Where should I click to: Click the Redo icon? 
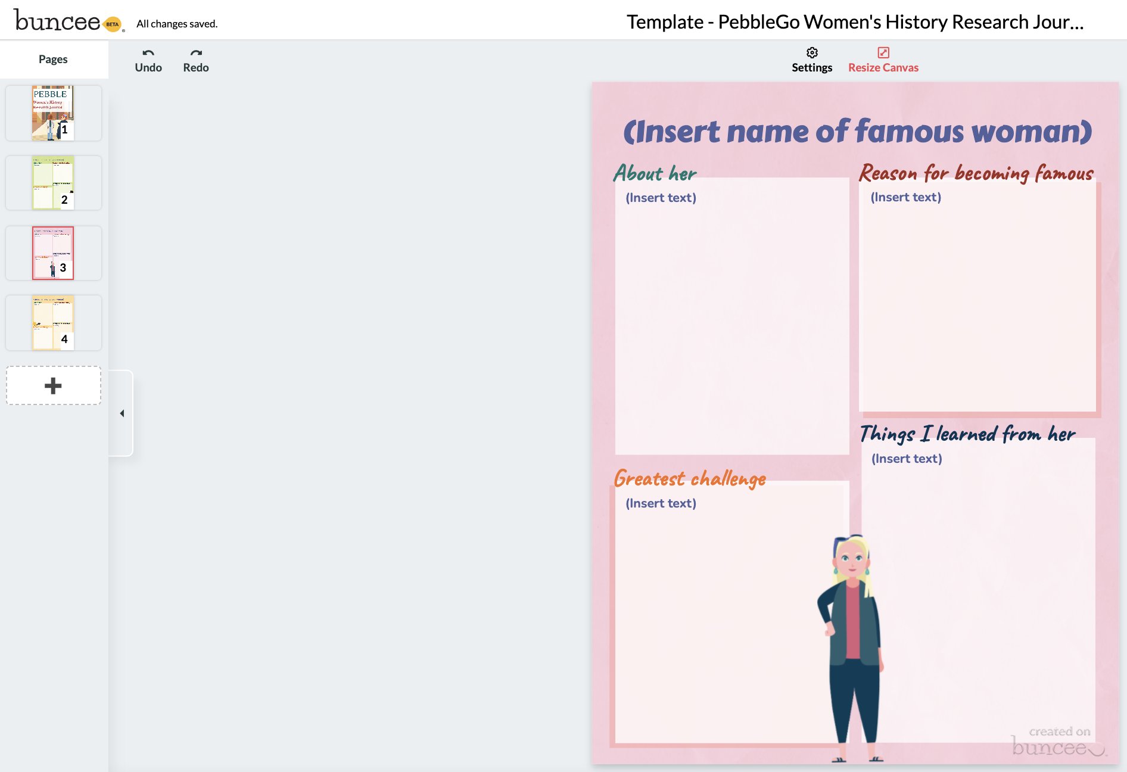coord(195,54)
